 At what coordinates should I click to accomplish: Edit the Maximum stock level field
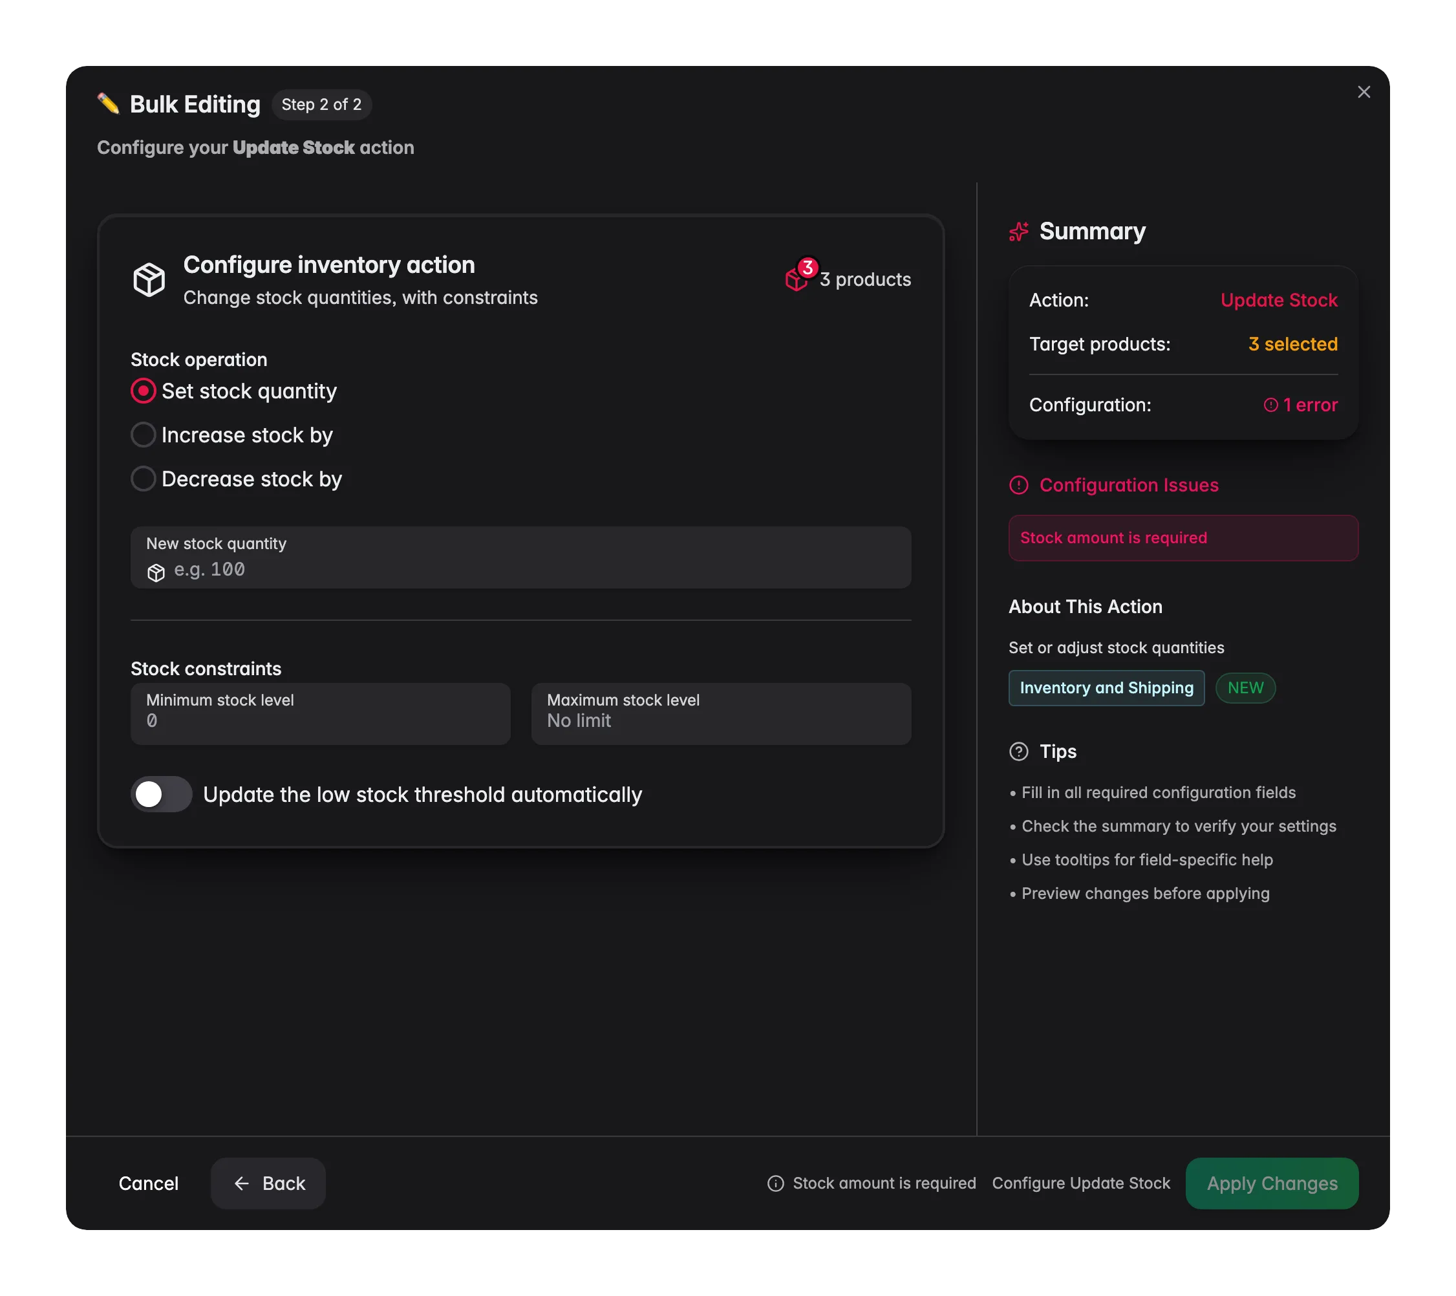tap(721, 714)
